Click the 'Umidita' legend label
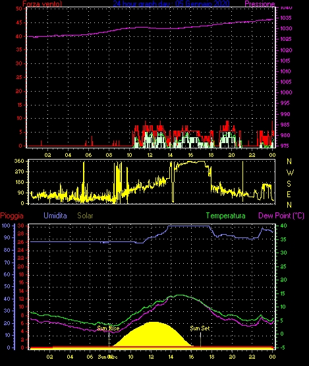309x366 pixels. click(x=55, y=216)
